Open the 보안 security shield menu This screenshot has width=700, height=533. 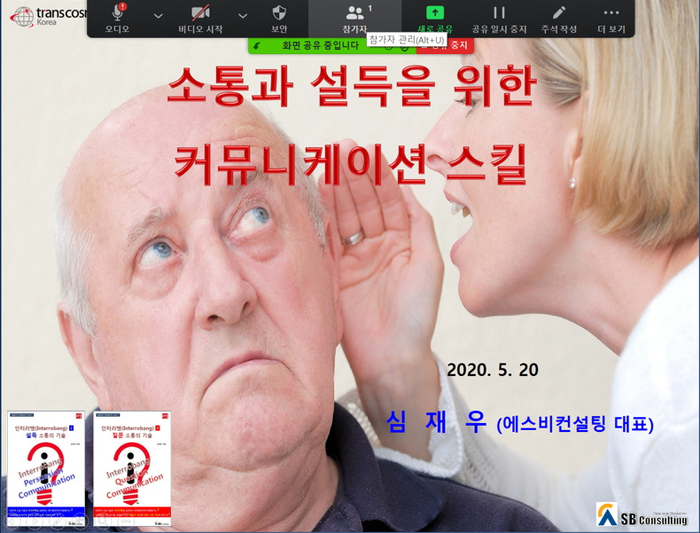point(279,19)
